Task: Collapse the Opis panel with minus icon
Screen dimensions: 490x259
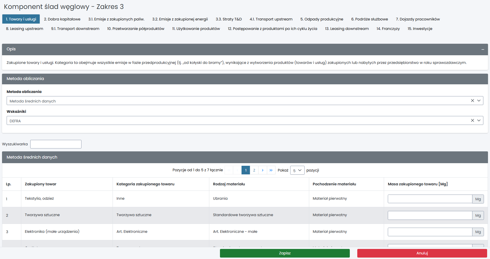Action: click(483, 49)
